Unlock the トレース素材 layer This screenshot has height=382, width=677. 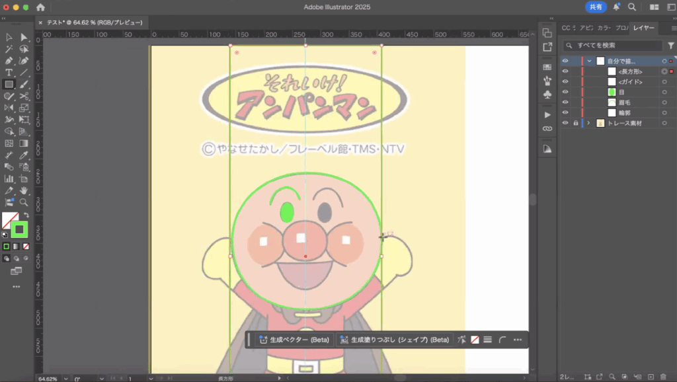point(575,124)
